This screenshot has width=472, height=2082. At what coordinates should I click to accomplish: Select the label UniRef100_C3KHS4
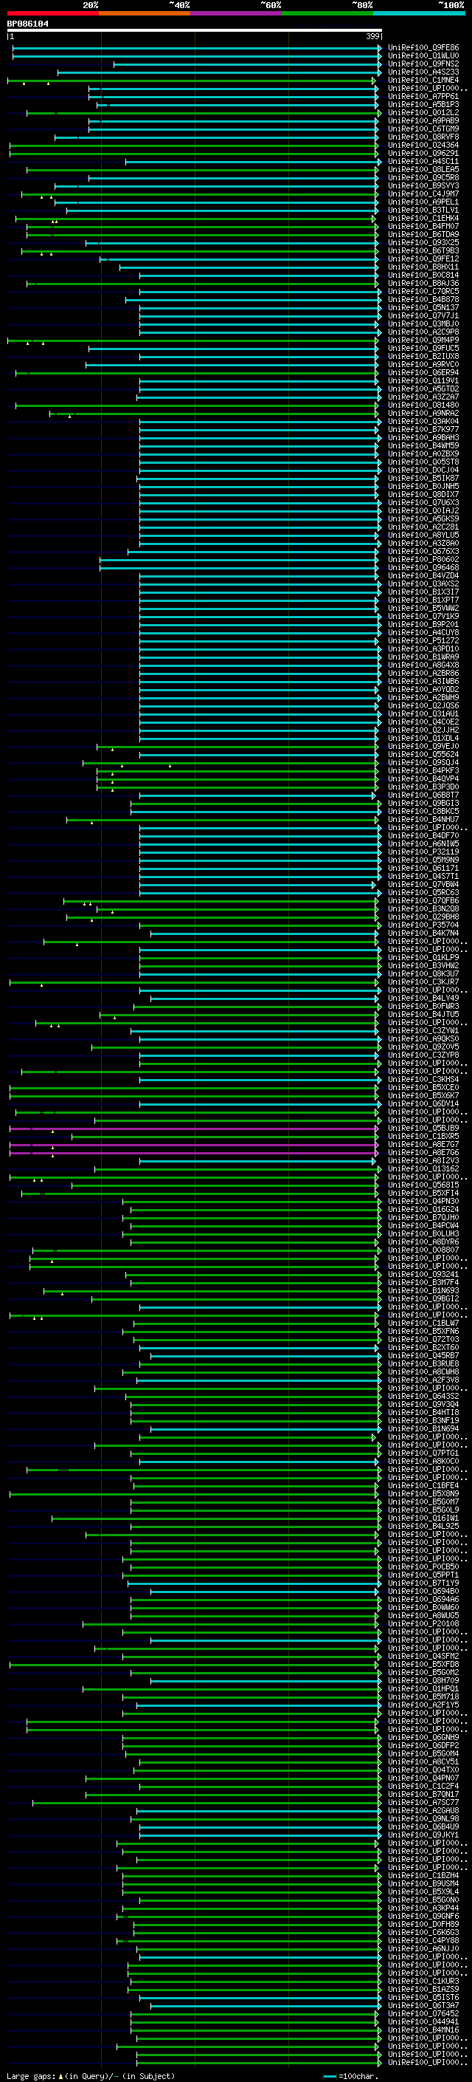(x=423, y=1079)
